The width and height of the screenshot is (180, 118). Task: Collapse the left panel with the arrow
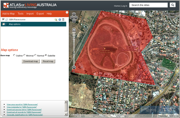[x=67, y=12]
